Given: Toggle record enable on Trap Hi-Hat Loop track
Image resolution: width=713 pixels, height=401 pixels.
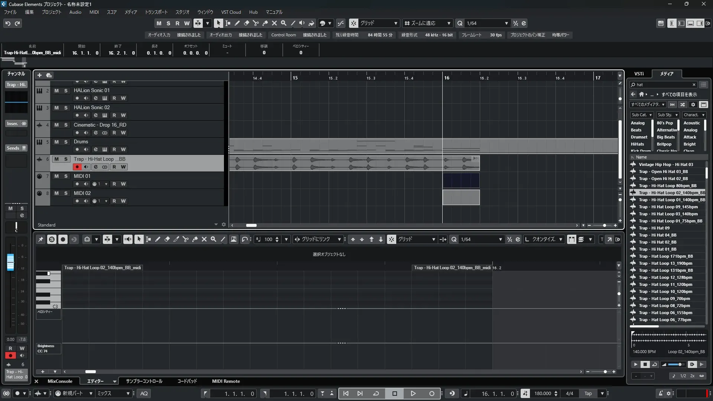Looking at the screenshot, I should tap(77, 167).
